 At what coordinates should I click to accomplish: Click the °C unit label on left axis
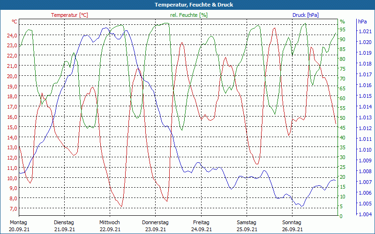pyautogui.click(x=15, y=22)
